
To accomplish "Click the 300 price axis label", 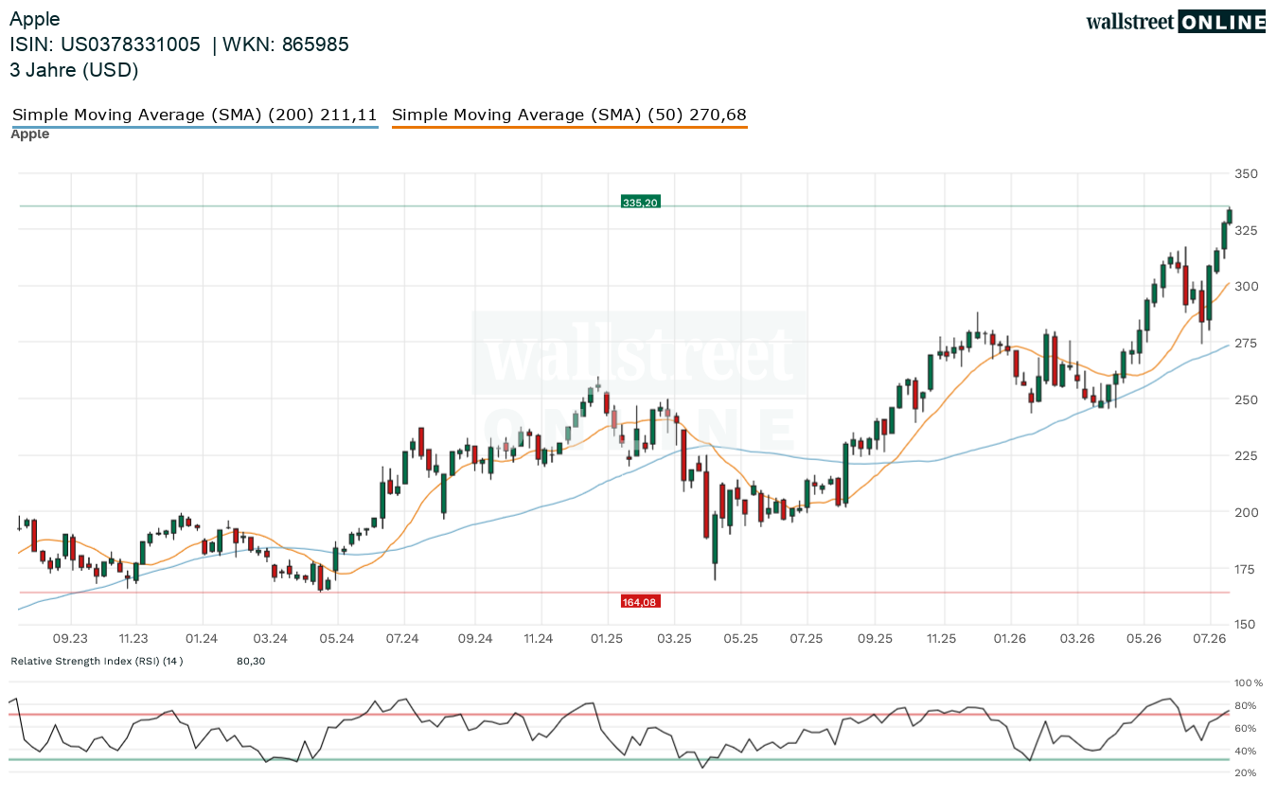I will [x=1246, y=287].
